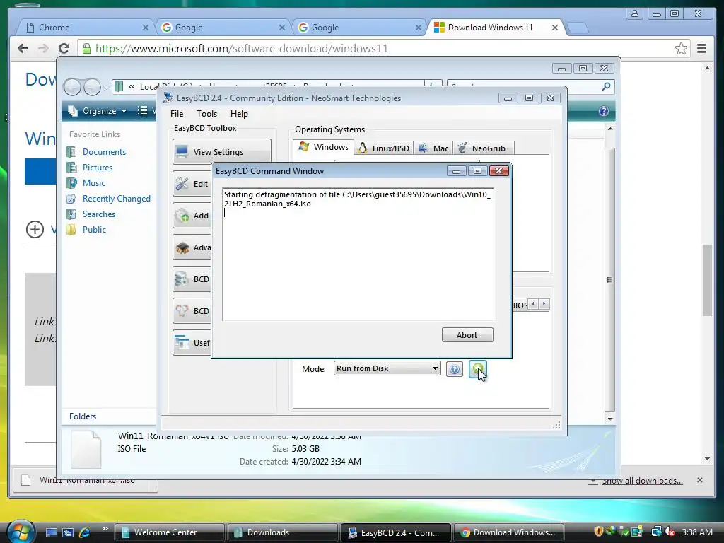Click the Explorer help question mark icon
The width and height of the screenshot is (724, 543).
click(x=604, y=111)
